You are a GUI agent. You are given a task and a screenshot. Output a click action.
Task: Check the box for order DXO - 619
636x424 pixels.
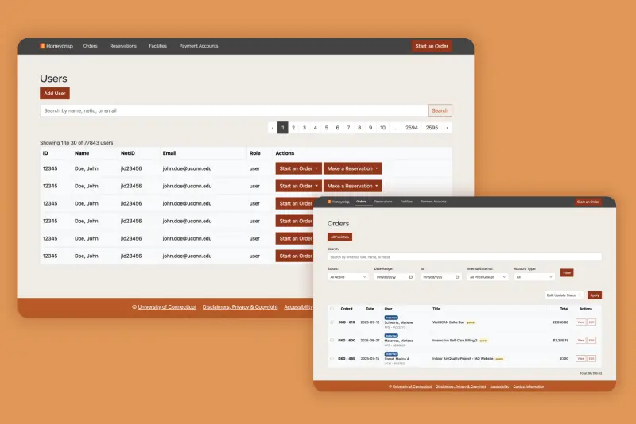coord(332,322)
